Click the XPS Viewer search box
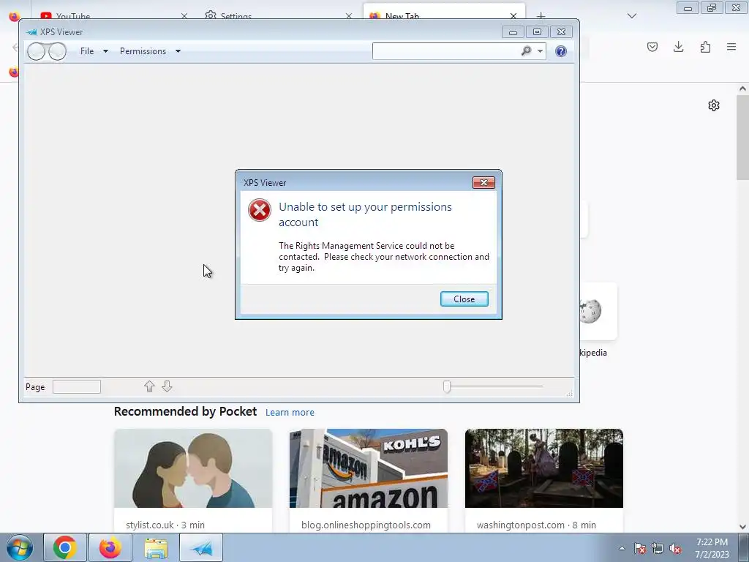This screenshot has width=749, height=562. [x=445, y=51]
